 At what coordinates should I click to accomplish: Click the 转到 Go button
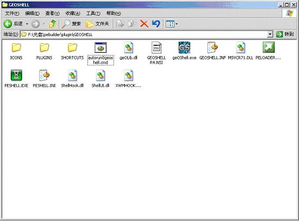[285, 34]
